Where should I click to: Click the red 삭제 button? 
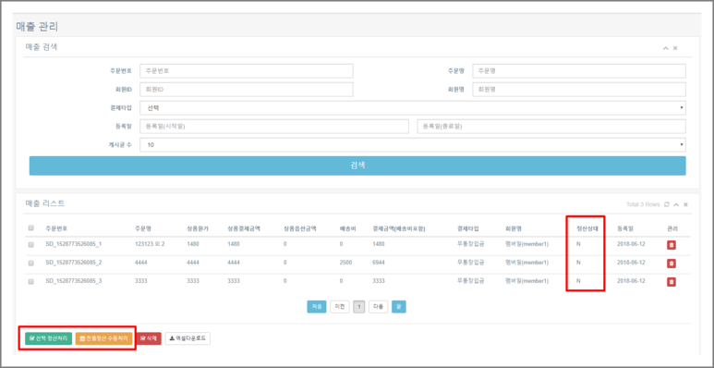point(149,338)
